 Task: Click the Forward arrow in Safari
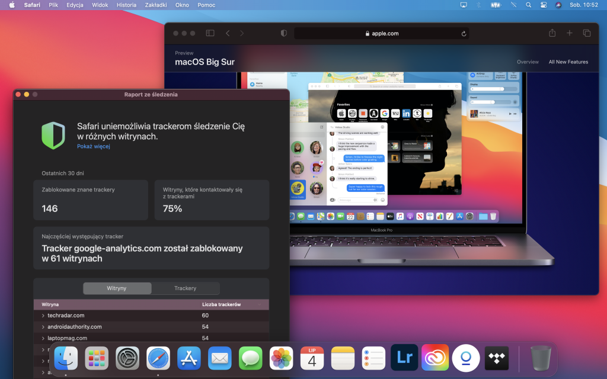[242, 33]
